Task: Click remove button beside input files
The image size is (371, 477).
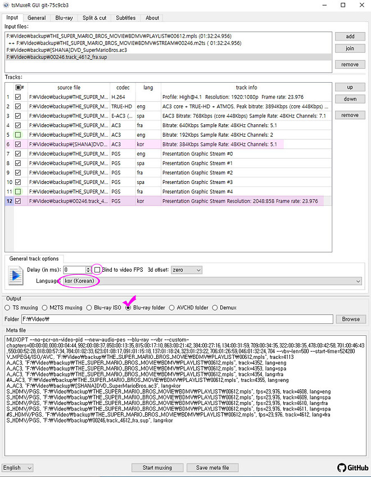Action: [x=350, y=65]
